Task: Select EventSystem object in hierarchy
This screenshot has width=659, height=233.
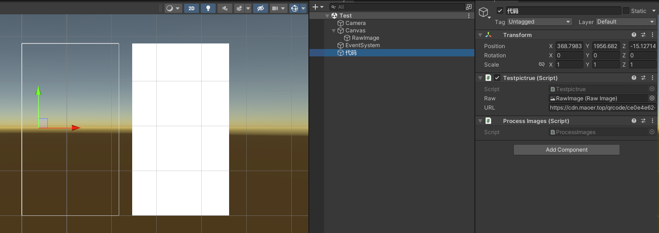Action: pyautogui.click(x=363, y=45)
